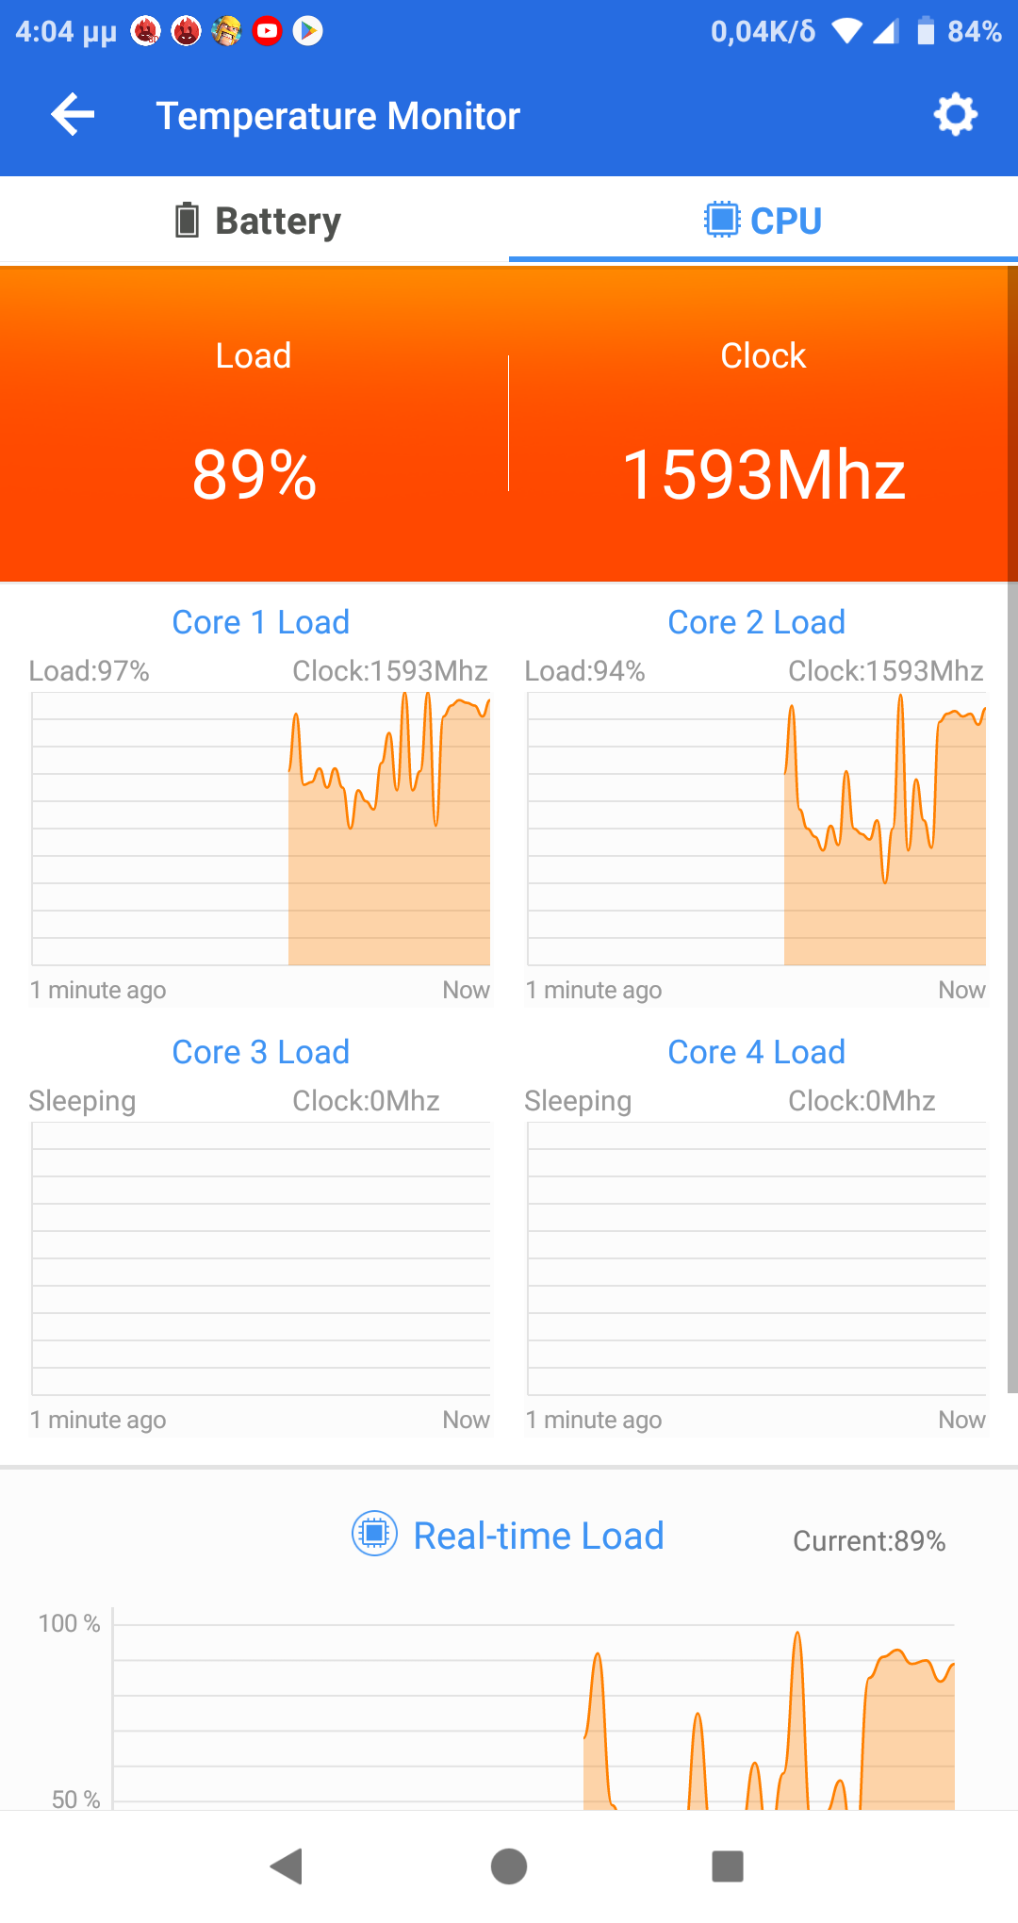Tap the Real-time Load title
This screenshot has width=1018, height=1923.
point(538,1536)
